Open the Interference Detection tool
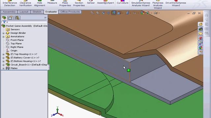The height and width of the screenshot is (118, 211). click(x=10, y=3)
